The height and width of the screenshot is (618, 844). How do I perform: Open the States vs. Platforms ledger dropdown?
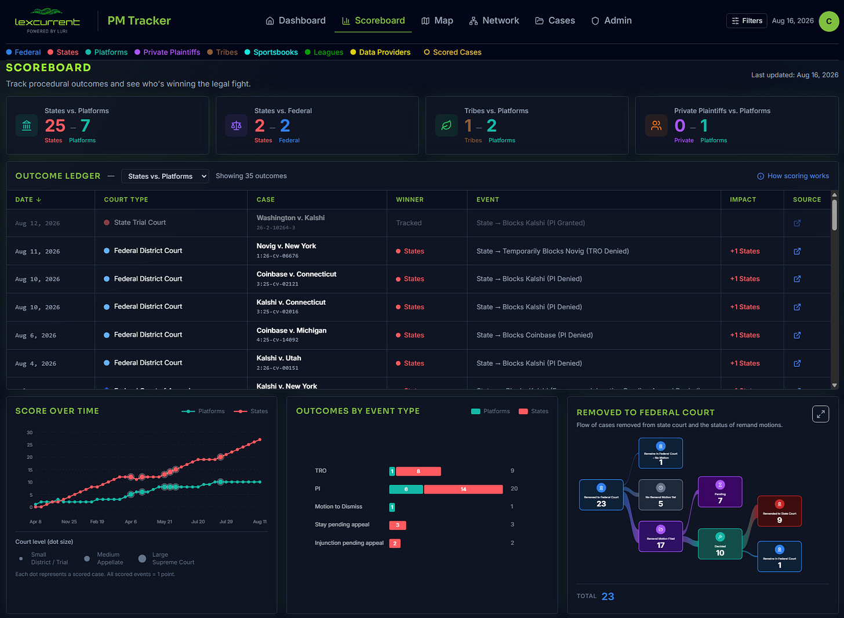click(165, 176)
